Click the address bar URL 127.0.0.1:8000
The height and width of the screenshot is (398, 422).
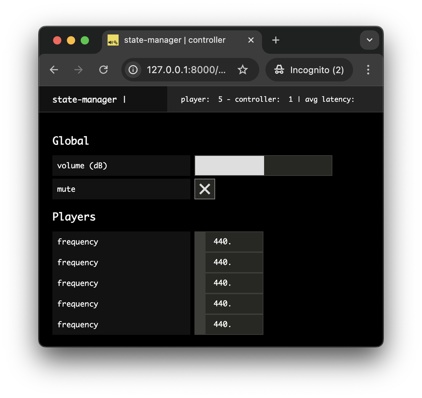186,70
